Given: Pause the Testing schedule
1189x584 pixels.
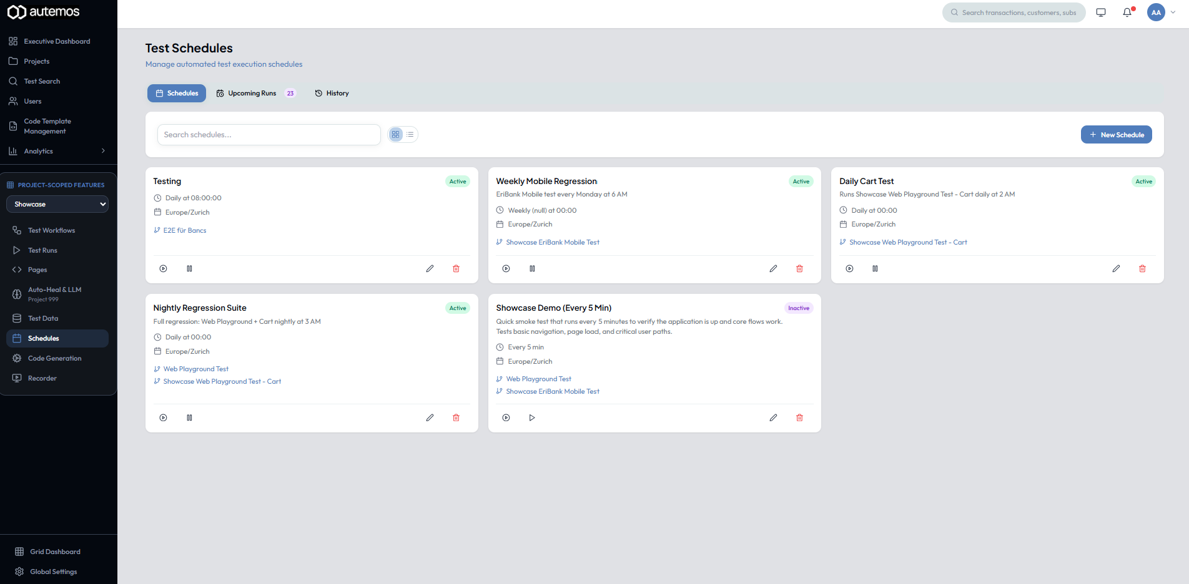Looking at the screenshot, I should click(189, 268).
